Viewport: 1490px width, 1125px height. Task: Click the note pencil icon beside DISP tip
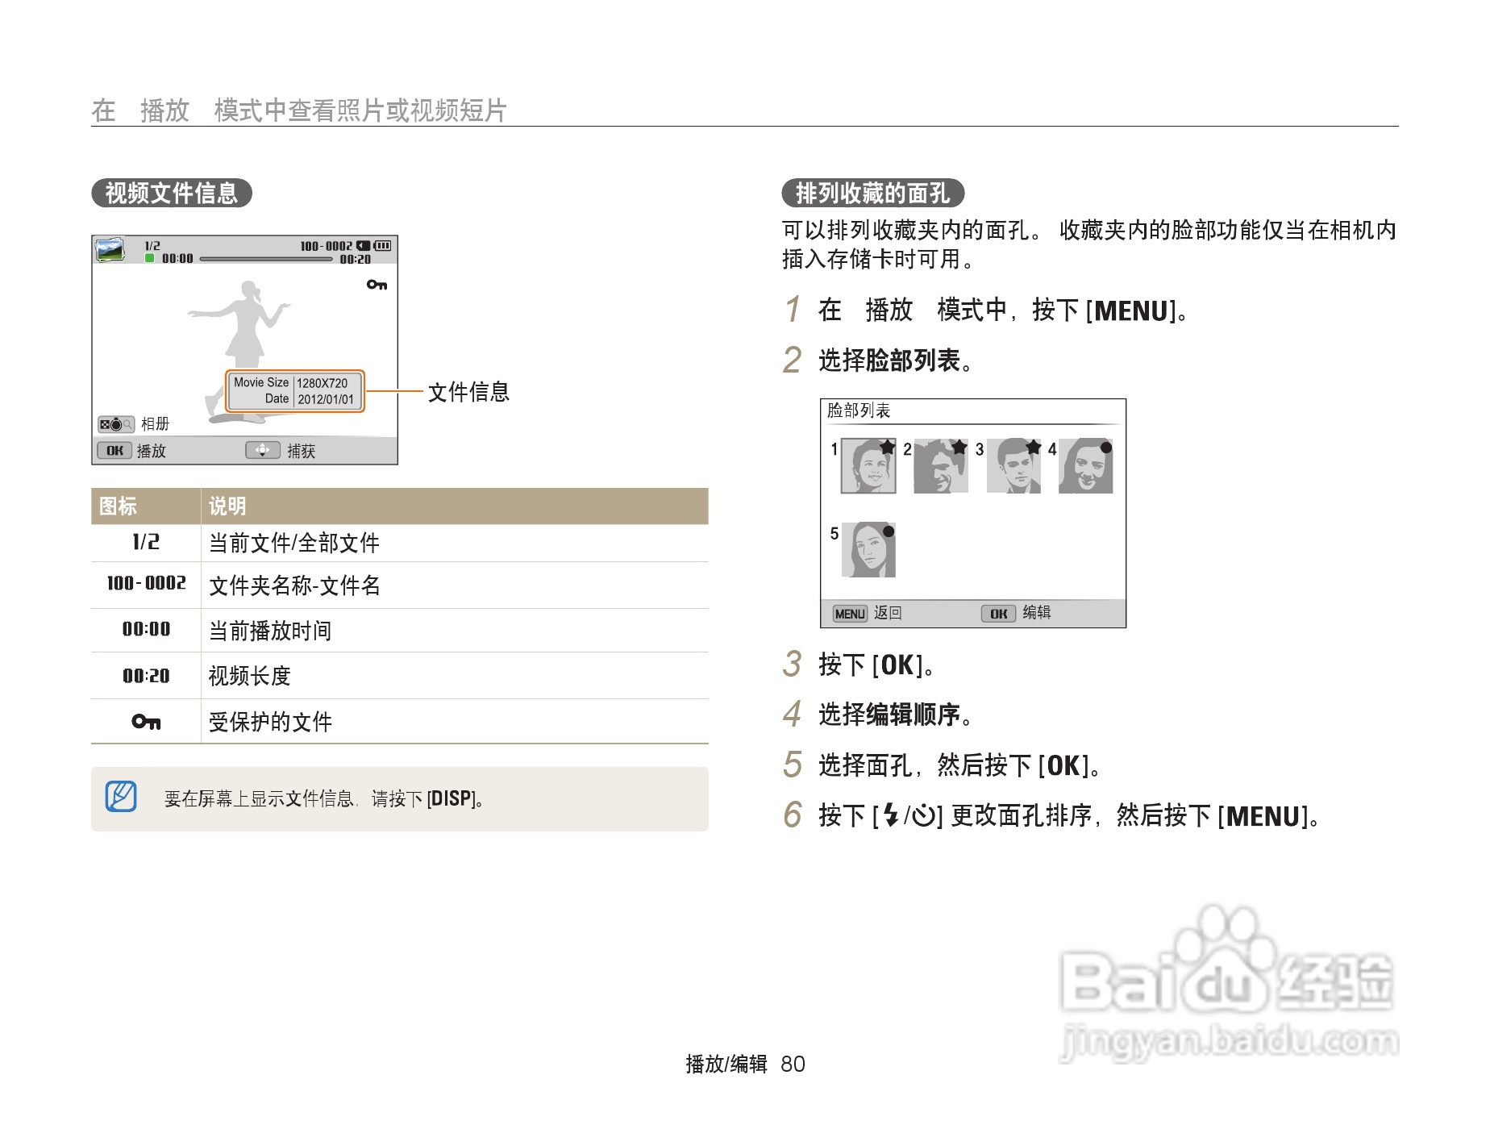click(x=121, y=797)
